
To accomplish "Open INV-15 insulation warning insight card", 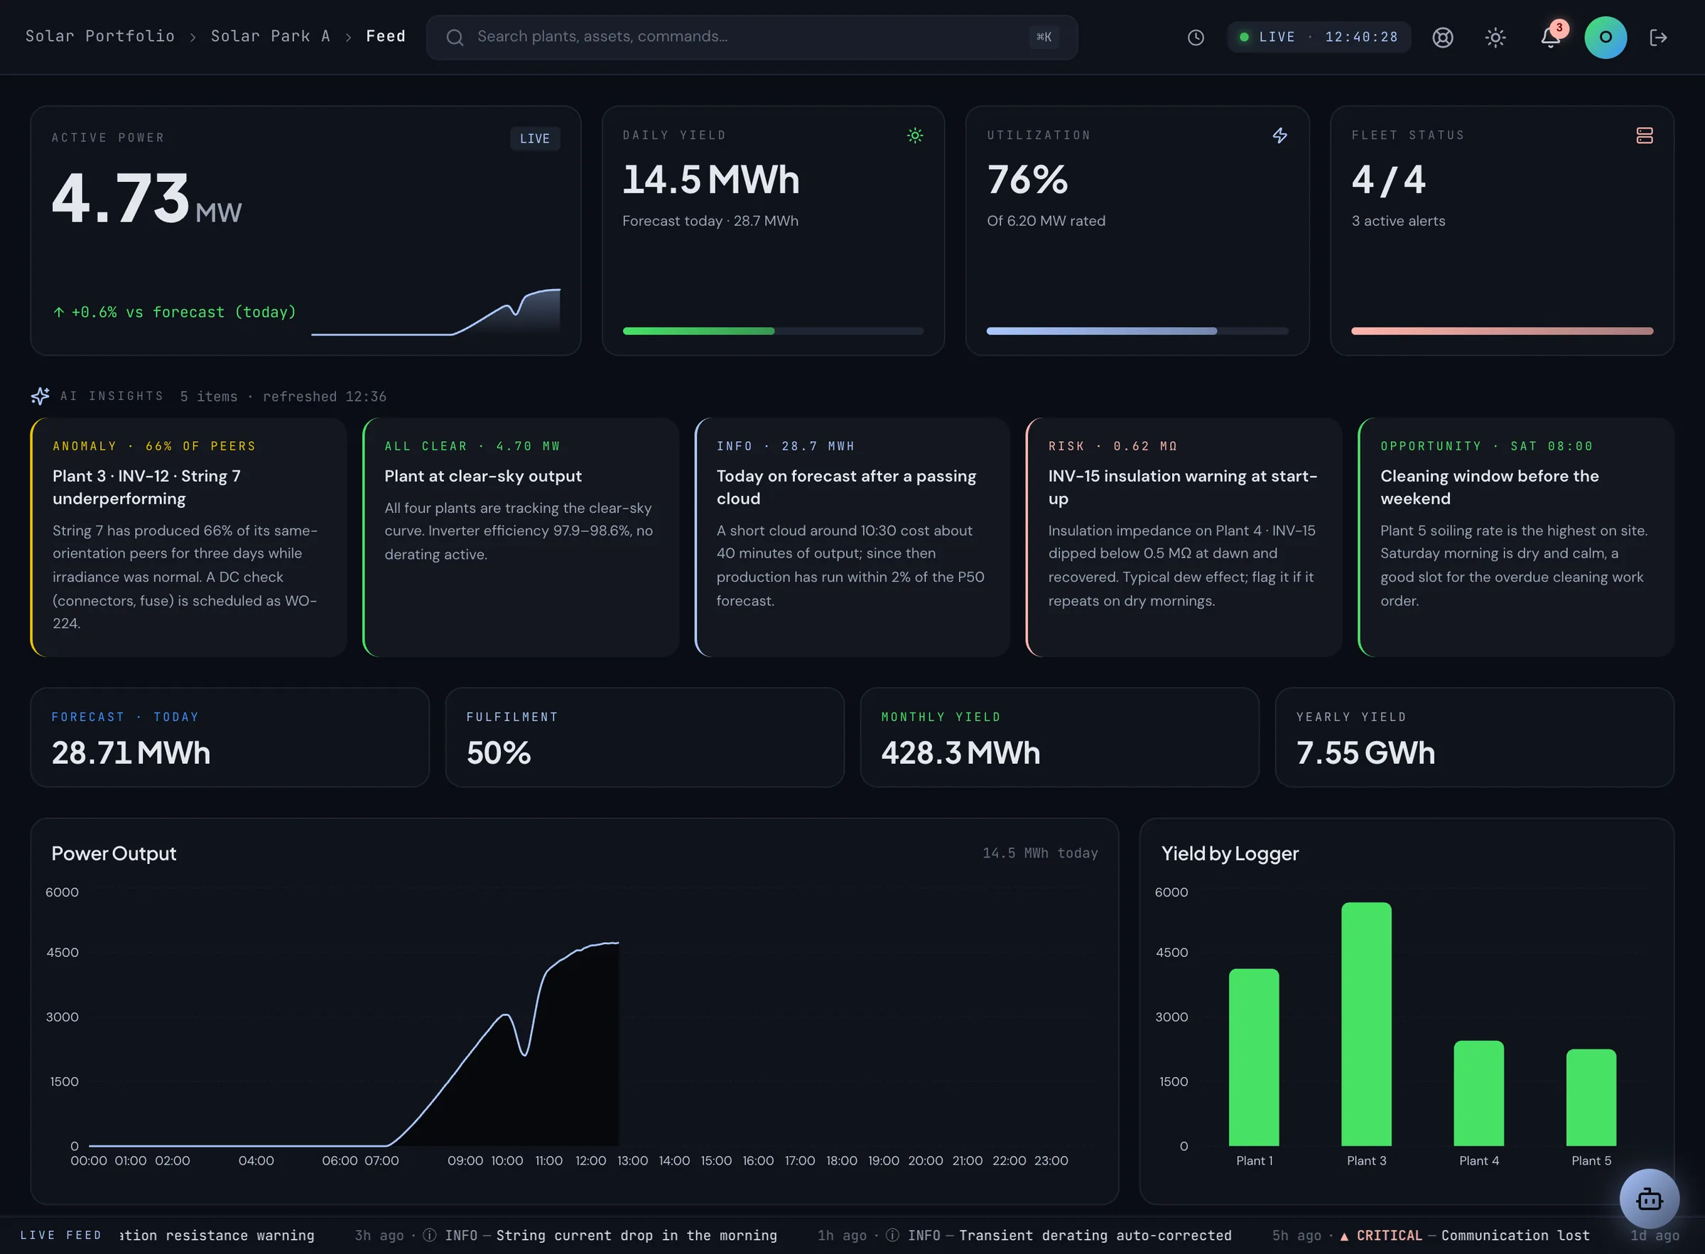I will click(x=1184, y=537).
